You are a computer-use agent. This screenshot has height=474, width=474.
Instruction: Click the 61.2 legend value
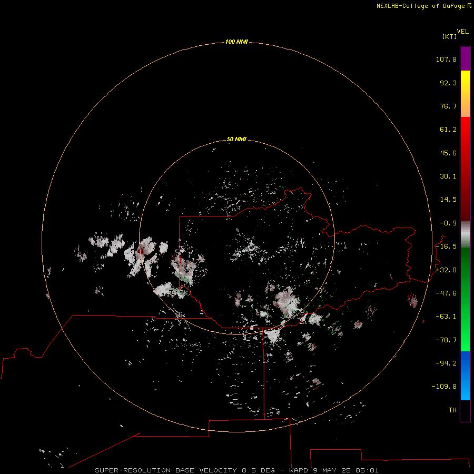(x=448, y=130)
